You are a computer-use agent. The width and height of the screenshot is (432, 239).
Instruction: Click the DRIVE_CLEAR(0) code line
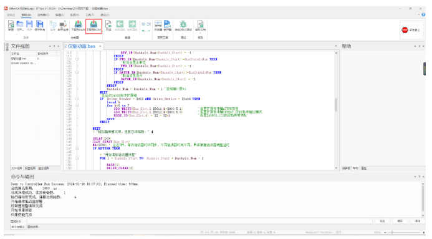(x=120, y=168)
